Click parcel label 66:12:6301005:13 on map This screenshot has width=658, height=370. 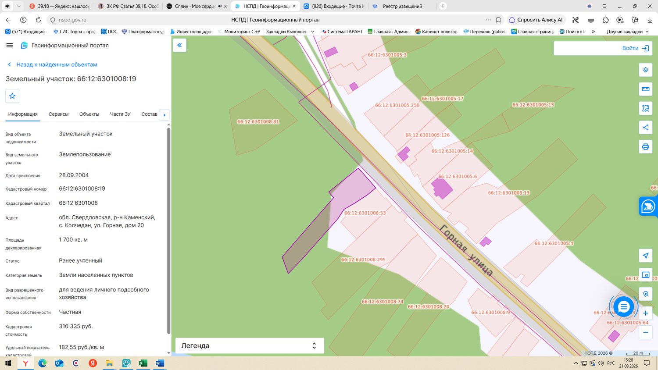509,193
